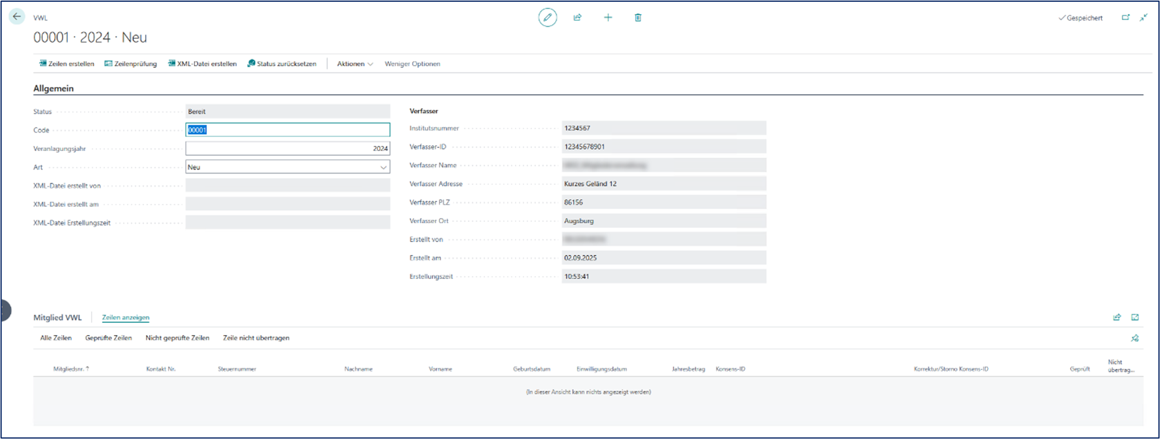Click Zeilen erstellen action

67,64
